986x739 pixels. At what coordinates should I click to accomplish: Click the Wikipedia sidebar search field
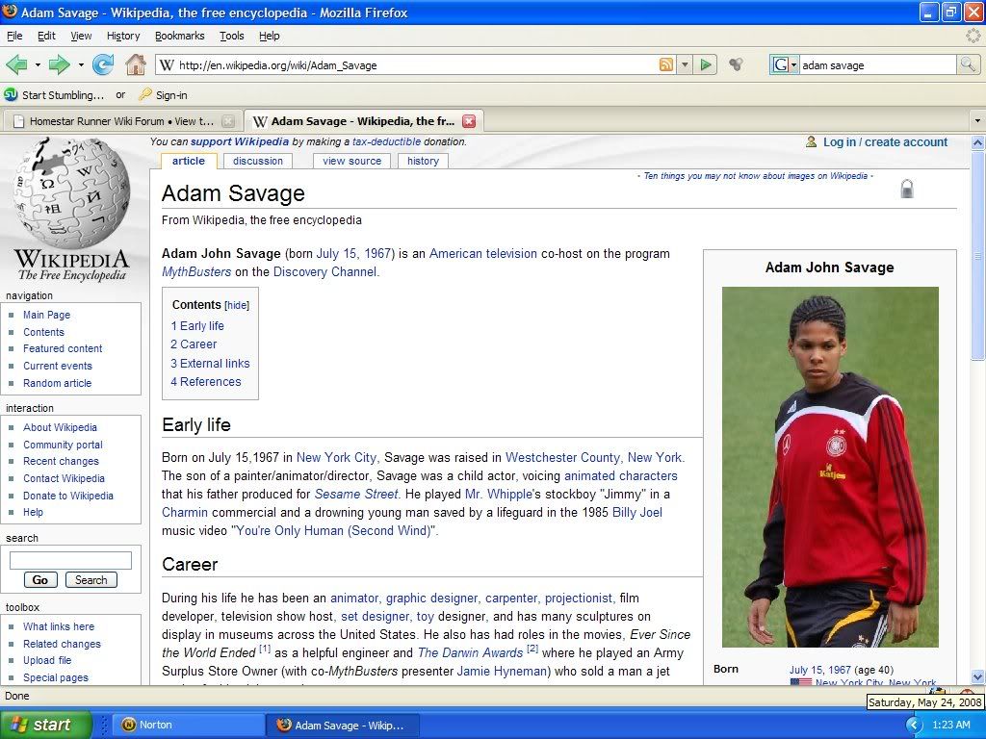pyautogui.click(x=70, y=560)
